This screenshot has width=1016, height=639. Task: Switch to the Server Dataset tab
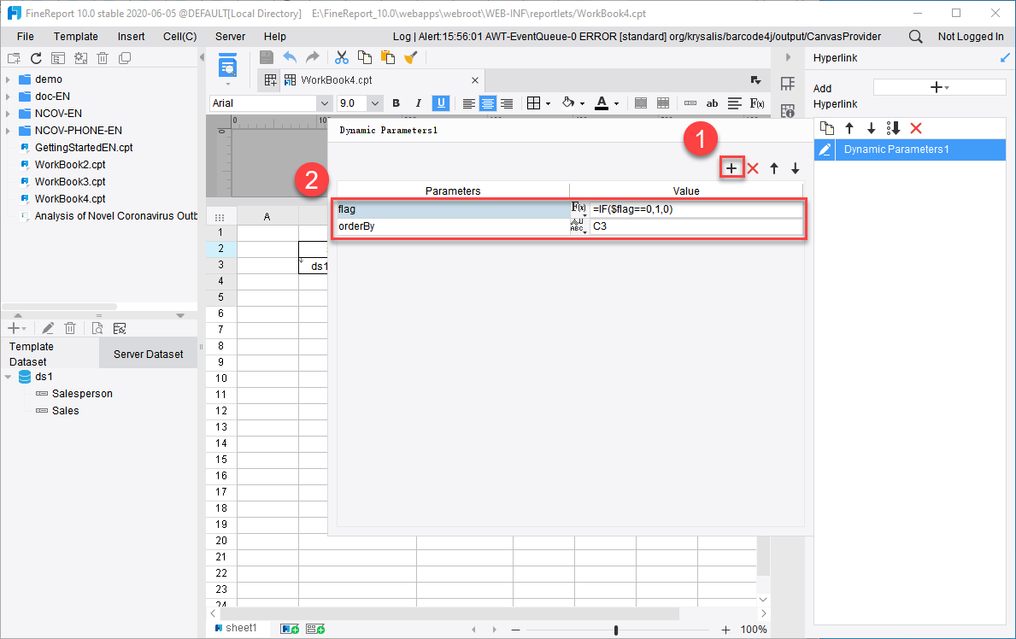point(148,353)
